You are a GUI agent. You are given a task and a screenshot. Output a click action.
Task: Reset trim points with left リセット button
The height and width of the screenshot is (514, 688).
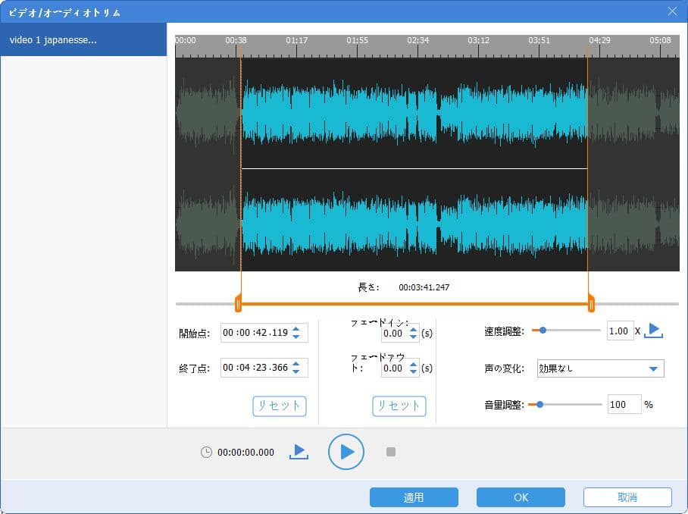(279, 406)
